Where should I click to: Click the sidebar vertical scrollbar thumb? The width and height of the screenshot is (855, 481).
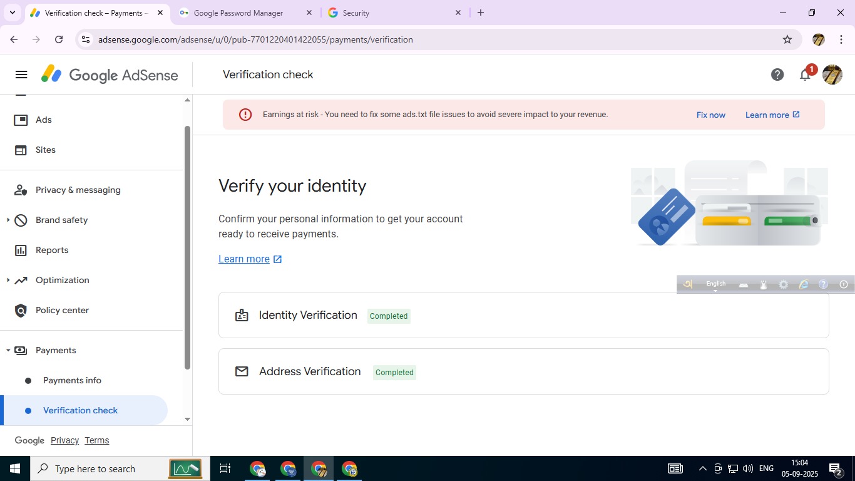pos(187,248)
